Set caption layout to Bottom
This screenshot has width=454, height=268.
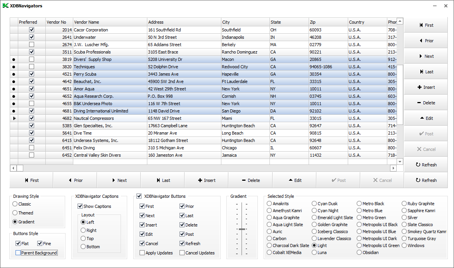(x=83, y=247)
